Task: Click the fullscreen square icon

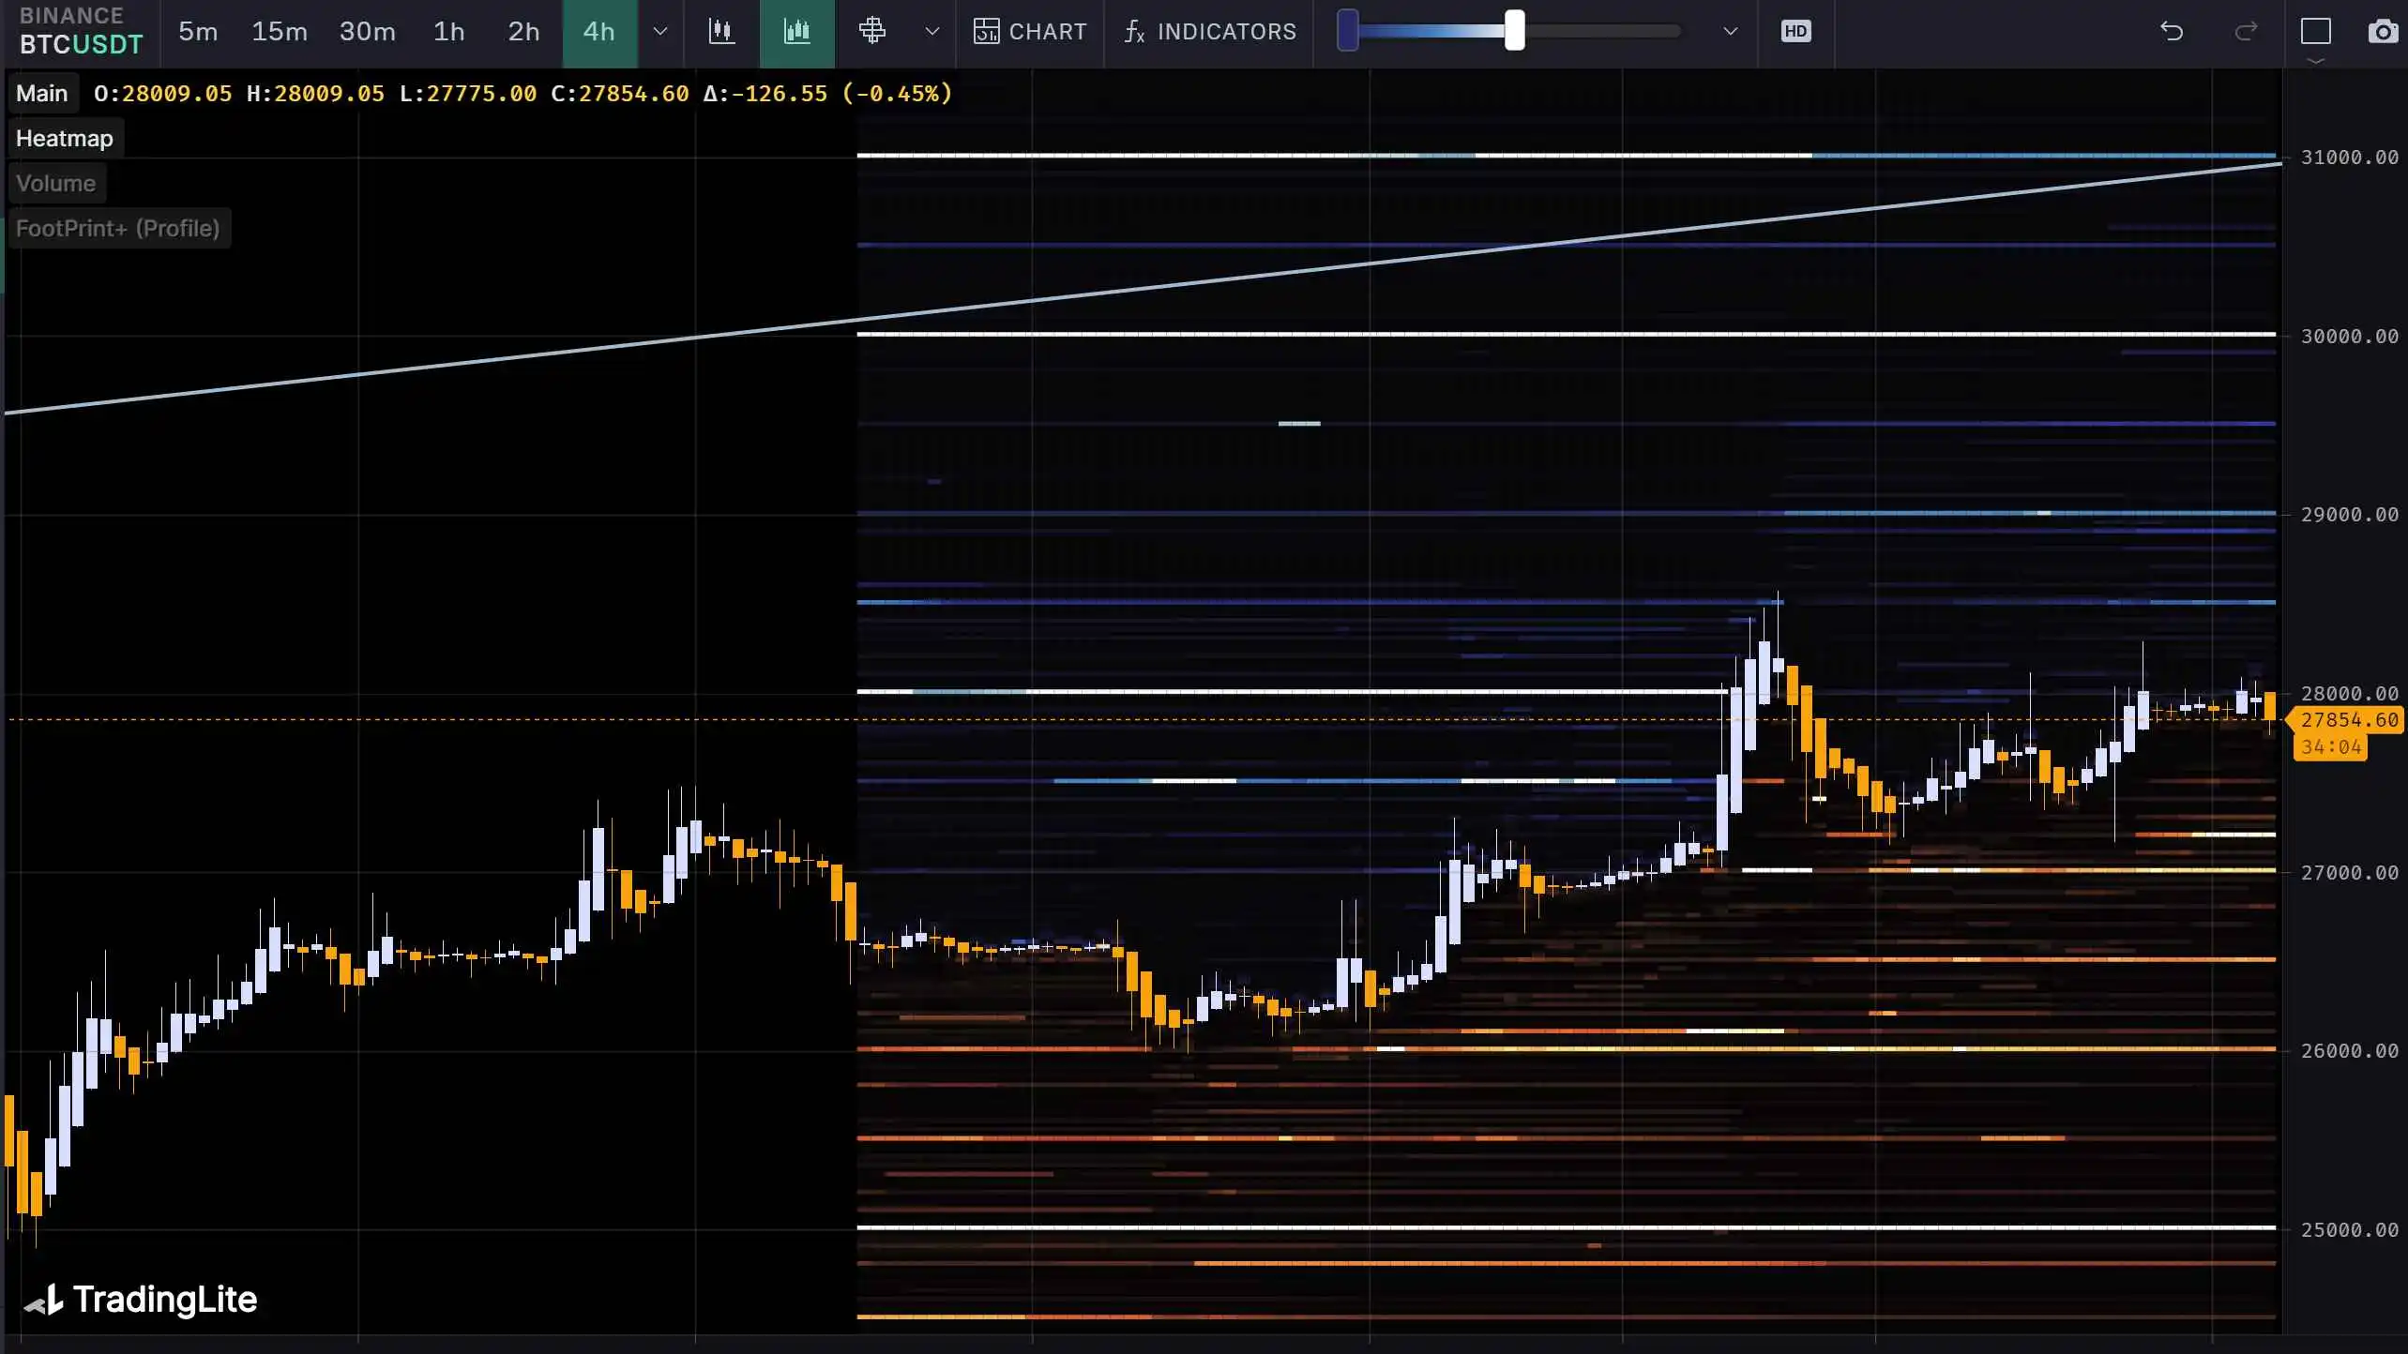Action: click(x=2315, y=32)
